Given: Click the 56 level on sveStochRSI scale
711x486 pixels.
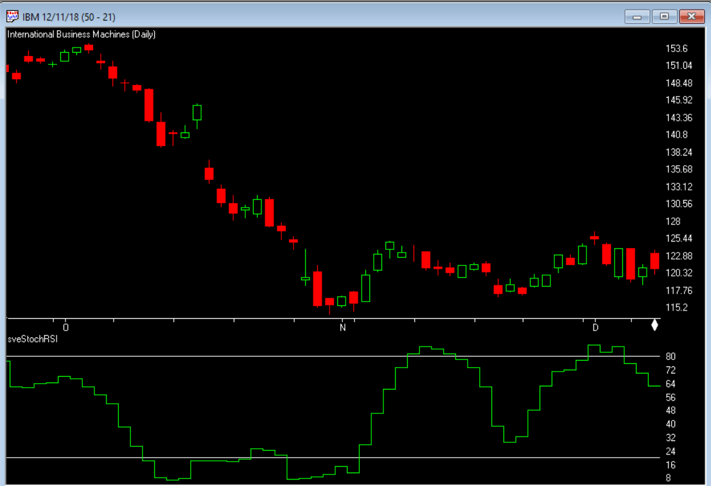Looking at the screenshot, I should pyautogui.click(x=671, y=397).
